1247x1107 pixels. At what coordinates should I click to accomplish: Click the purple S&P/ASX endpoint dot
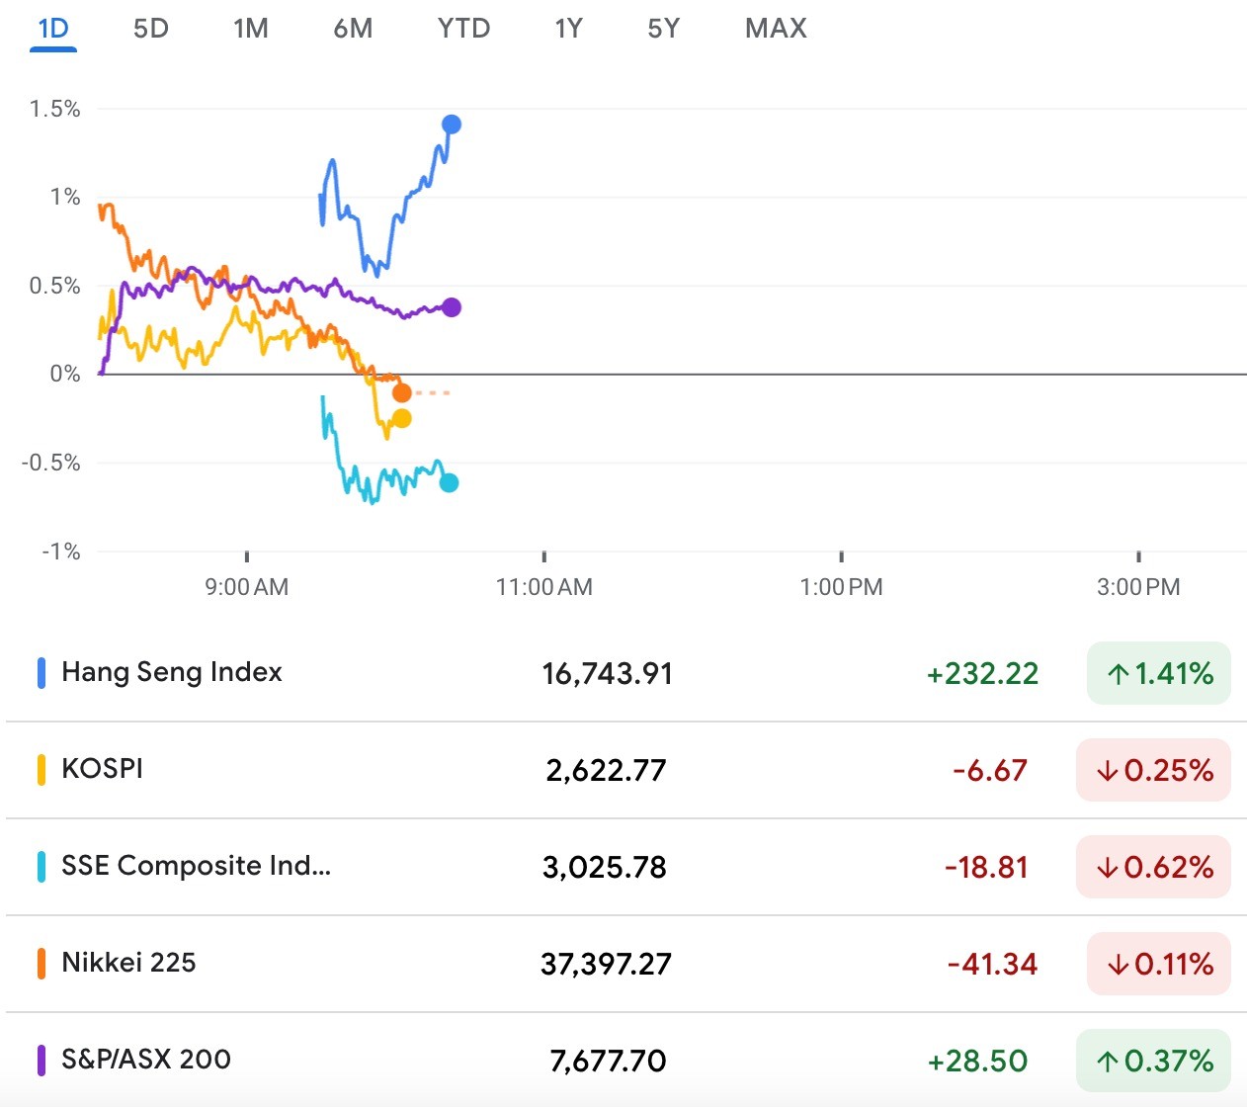tap(452, 307)
